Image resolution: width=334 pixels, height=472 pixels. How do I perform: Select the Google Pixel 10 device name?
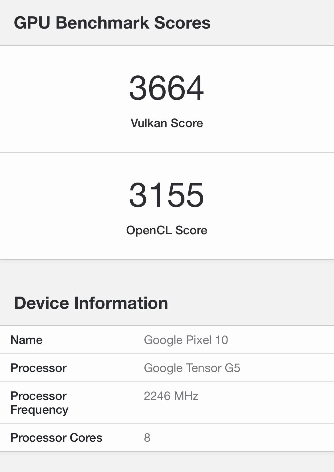[186, 340]
